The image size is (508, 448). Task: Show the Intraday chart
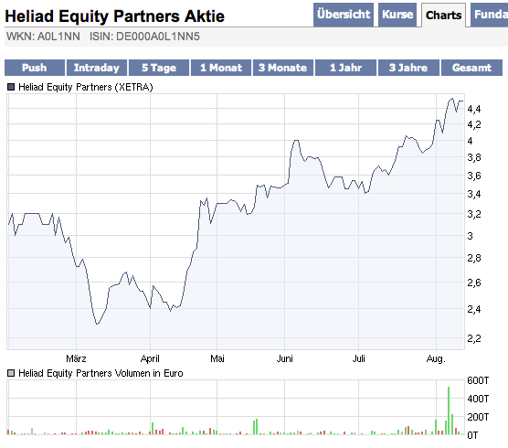click(97, 68)
